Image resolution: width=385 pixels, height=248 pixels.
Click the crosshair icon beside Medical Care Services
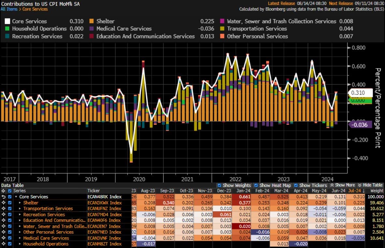pyautogui.click(x=4, y=238)
